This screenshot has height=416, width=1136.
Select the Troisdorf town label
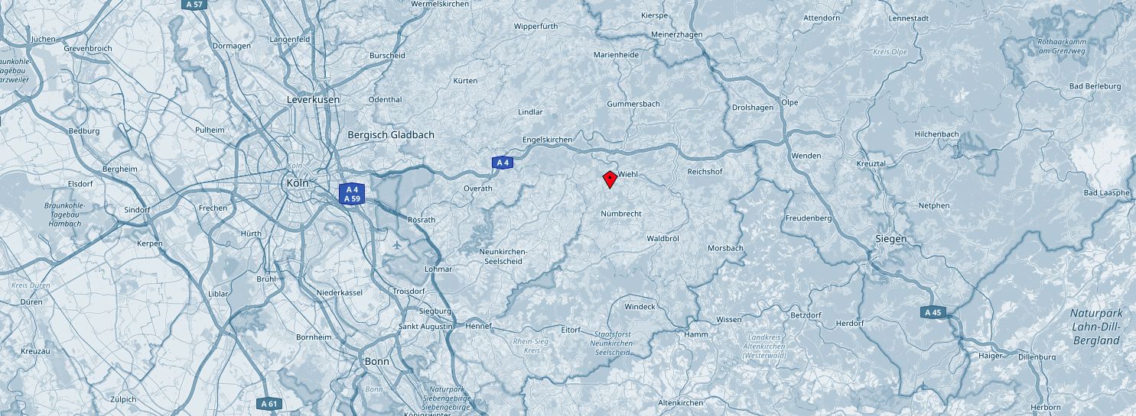409,292
